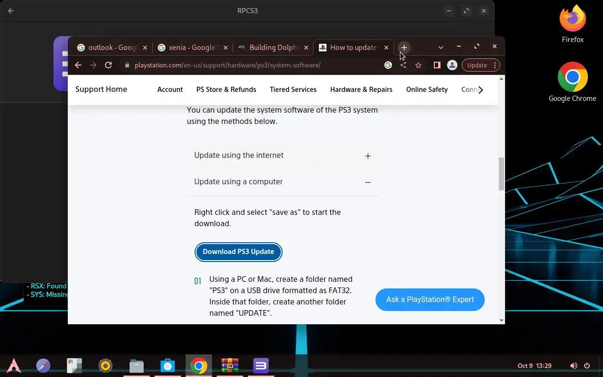Click the power icon in system tray
Screen dimensions: 603x377
[587, 366]
